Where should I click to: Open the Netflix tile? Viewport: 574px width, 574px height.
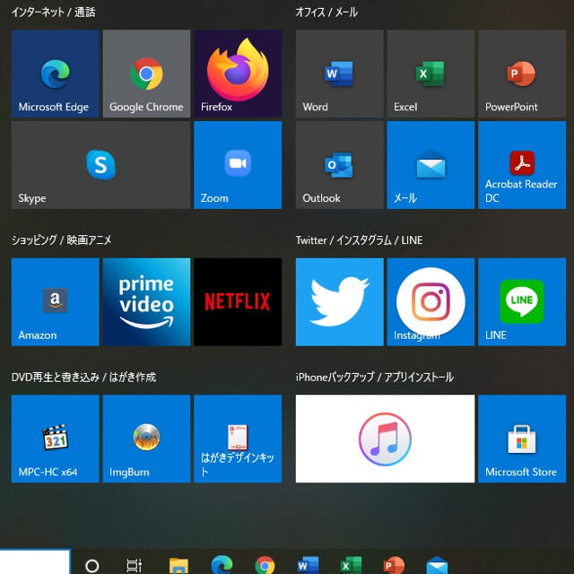click(x=238, y=302)
